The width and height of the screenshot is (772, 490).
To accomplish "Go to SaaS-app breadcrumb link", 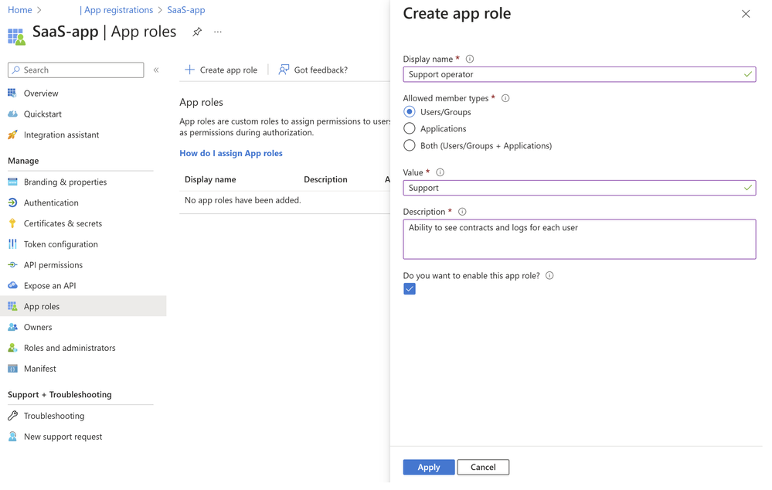I will click(x=186, y=10).
